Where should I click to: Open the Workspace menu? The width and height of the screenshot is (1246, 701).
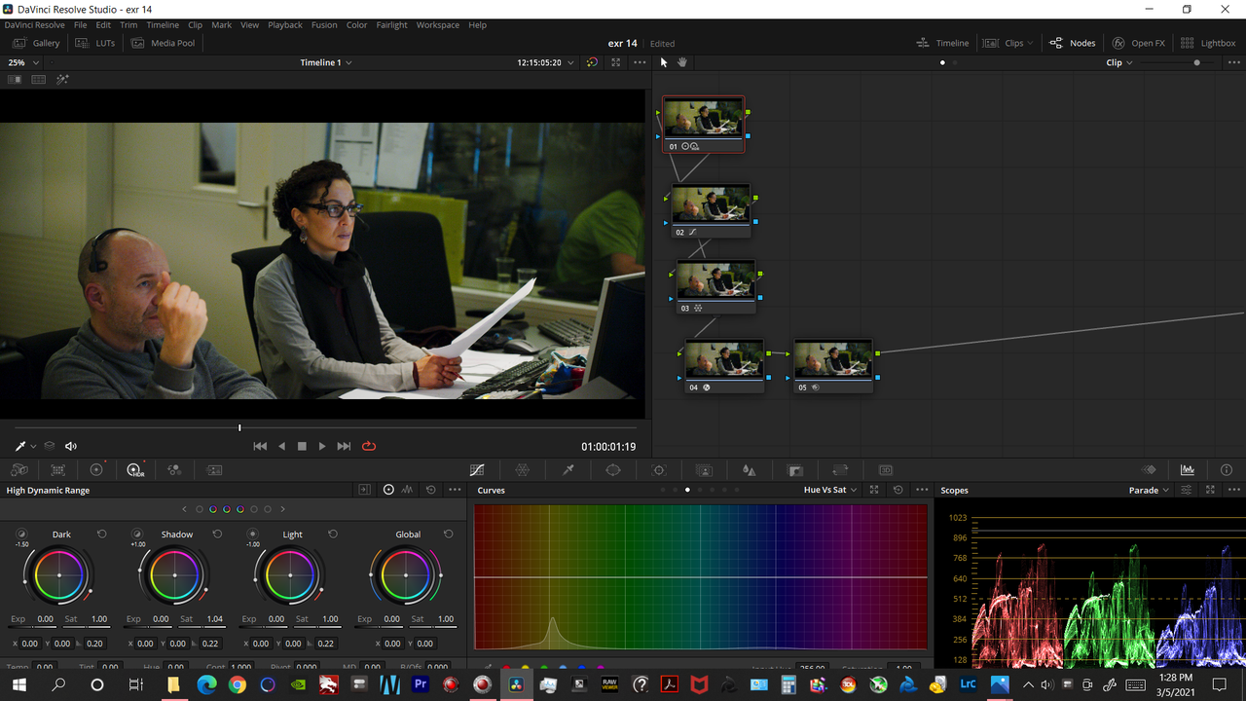click(437, 24)
